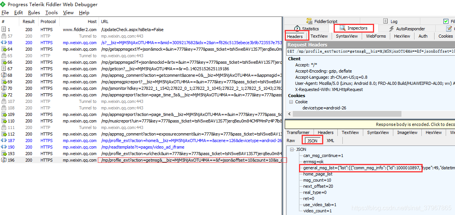Sort sessions by the # column header
455x215 pixels.
click(10, 21)
